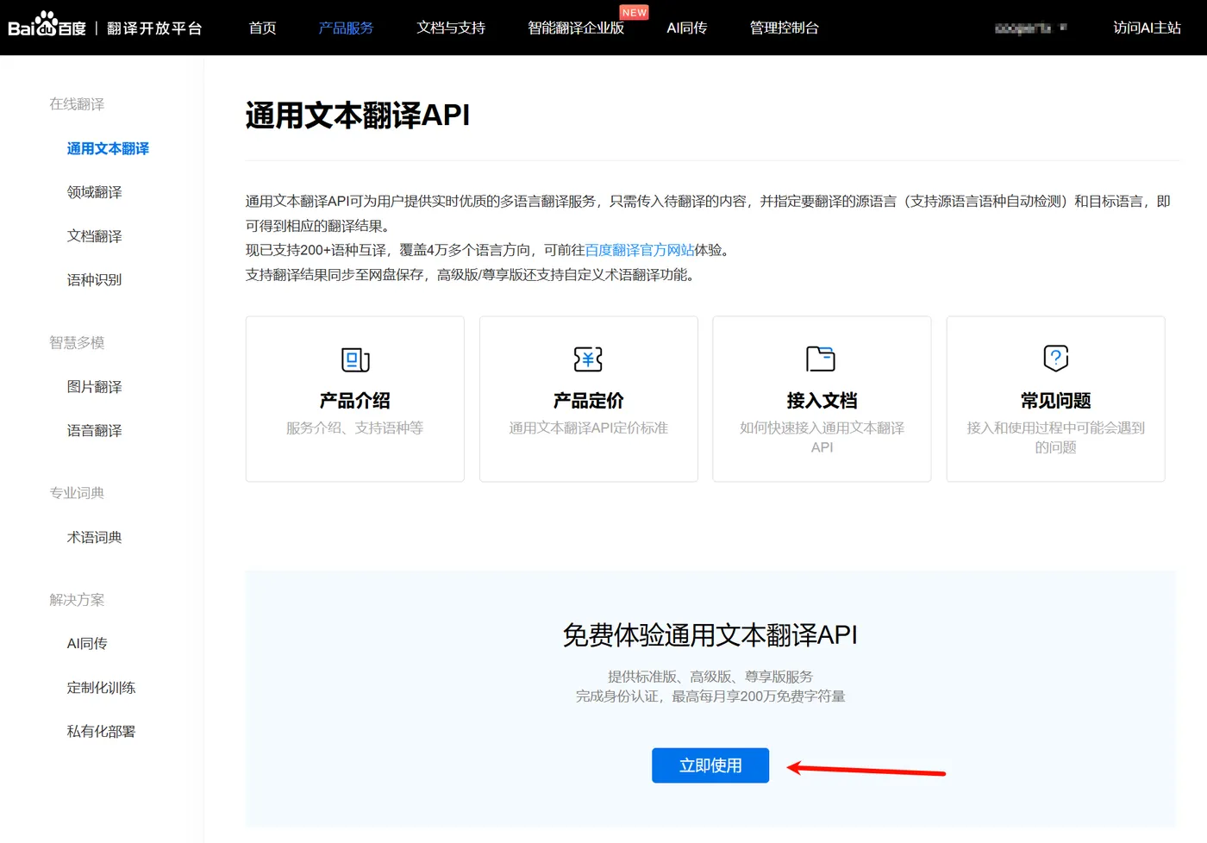Open the 产品服务 navigation menu
The width and height of the screenshot is (1207, 843).
pyautogui.click(x=346, y=28)
